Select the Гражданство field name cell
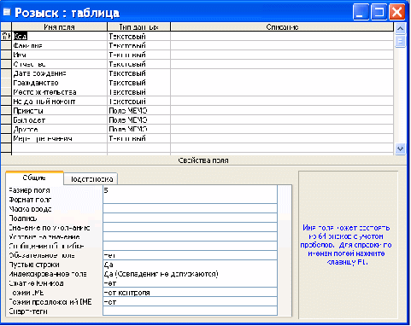 point(59,83)
